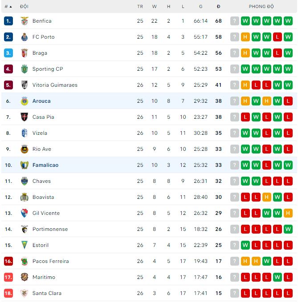This screenshot has width=298, height=303.
Task: Click Portimonense's green W form badge
Action: [288, 229]
